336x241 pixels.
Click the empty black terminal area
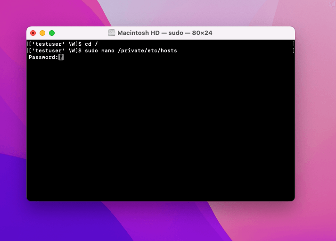pyautogui.click(x=160, y=132)
